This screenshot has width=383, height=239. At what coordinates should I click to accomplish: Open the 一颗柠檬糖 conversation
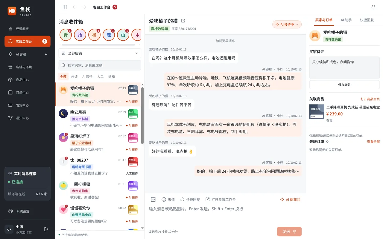click(x=98, y=190)
